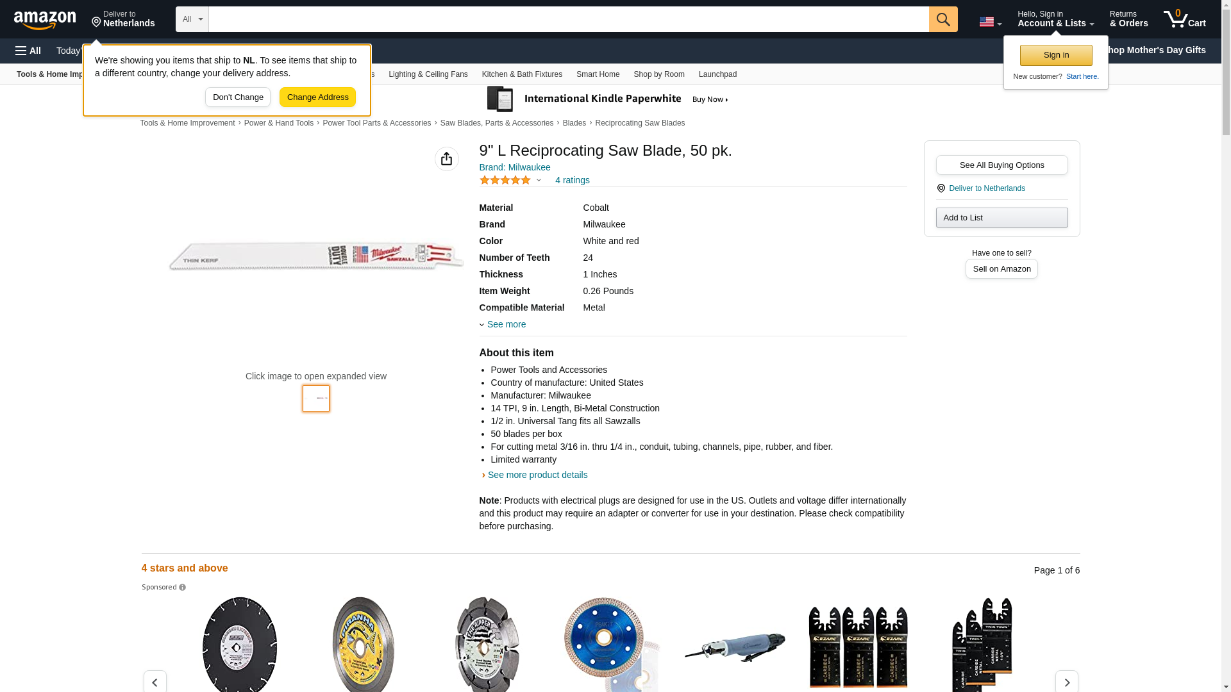This screenshot has width=1231, height=692.
Task: Click the Sponsored info icon
Action: coord(183,588)
